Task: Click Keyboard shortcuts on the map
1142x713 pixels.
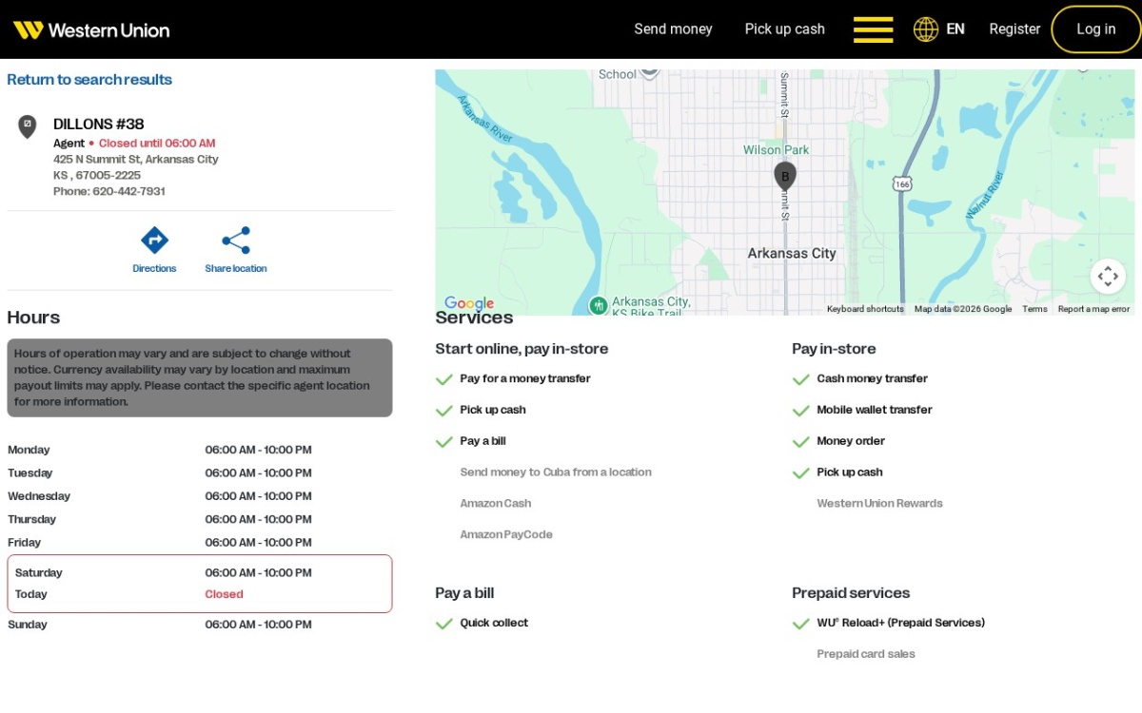Action: click(865, 309)
